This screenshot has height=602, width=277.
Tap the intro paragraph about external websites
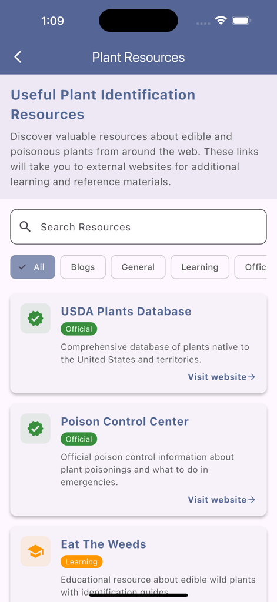tap(135, 159)
